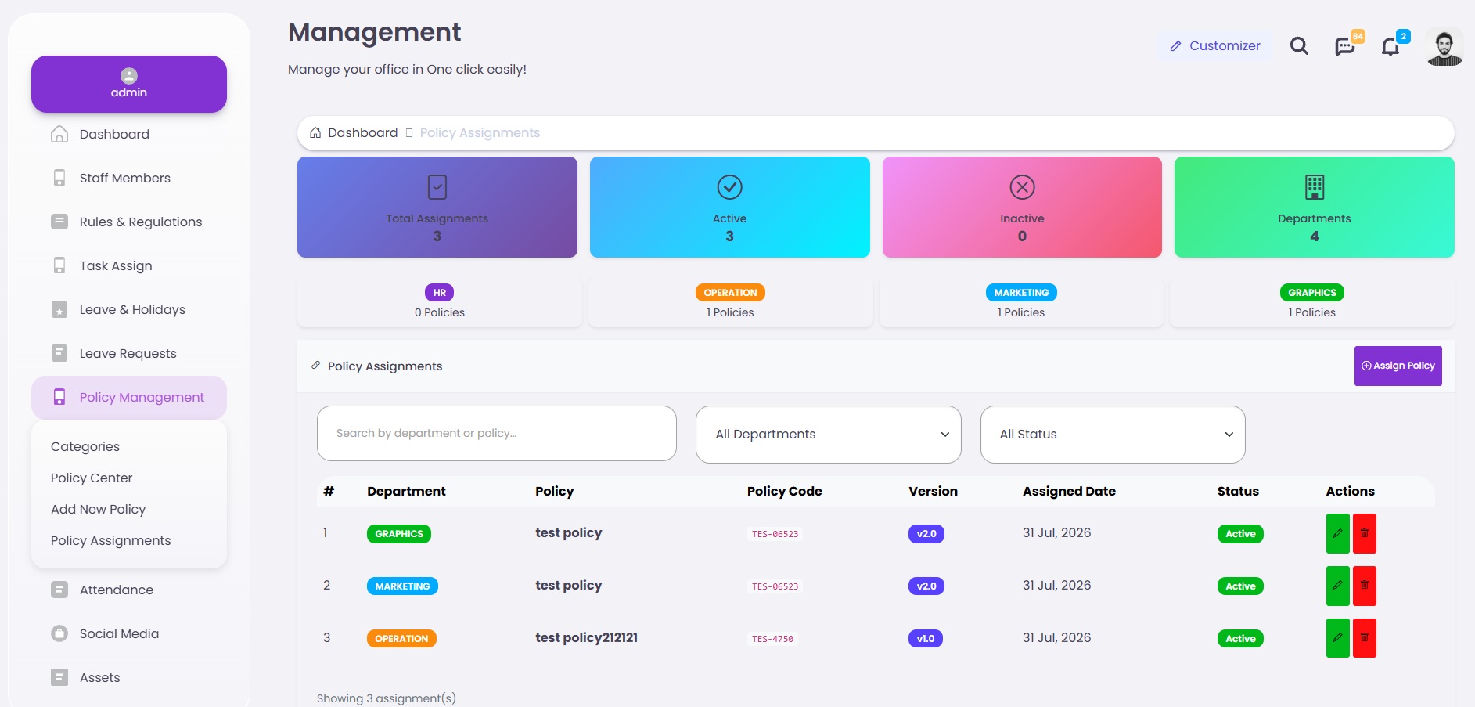Select Policy Assignments submenu item

point(111,541)
